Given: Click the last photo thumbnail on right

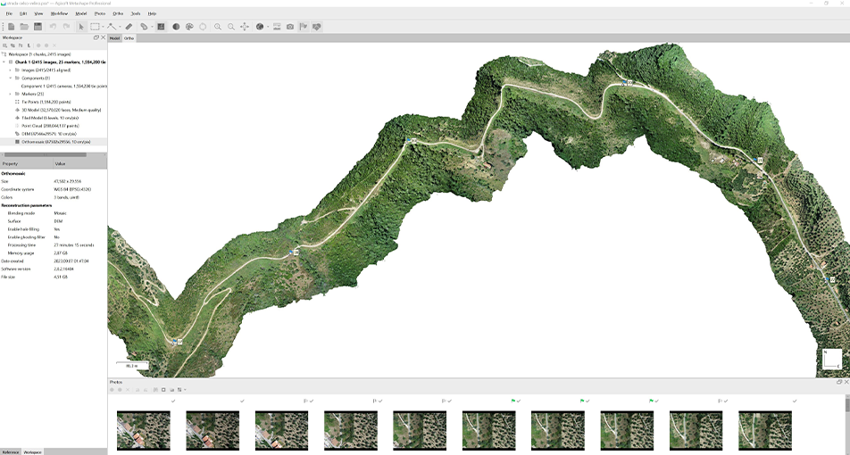Looking at the screenshot, I should pyautogui.click(x=765, y=430).
